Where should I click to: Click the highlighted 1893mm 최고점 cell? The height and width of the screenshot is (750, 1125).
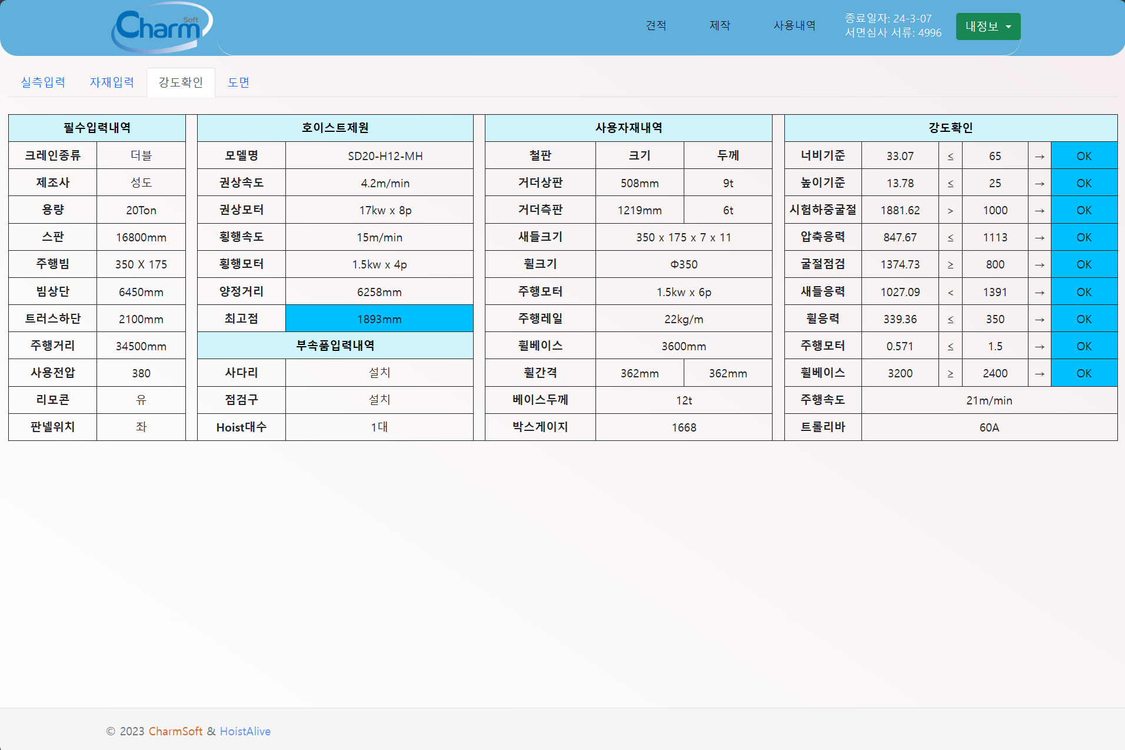379,319
